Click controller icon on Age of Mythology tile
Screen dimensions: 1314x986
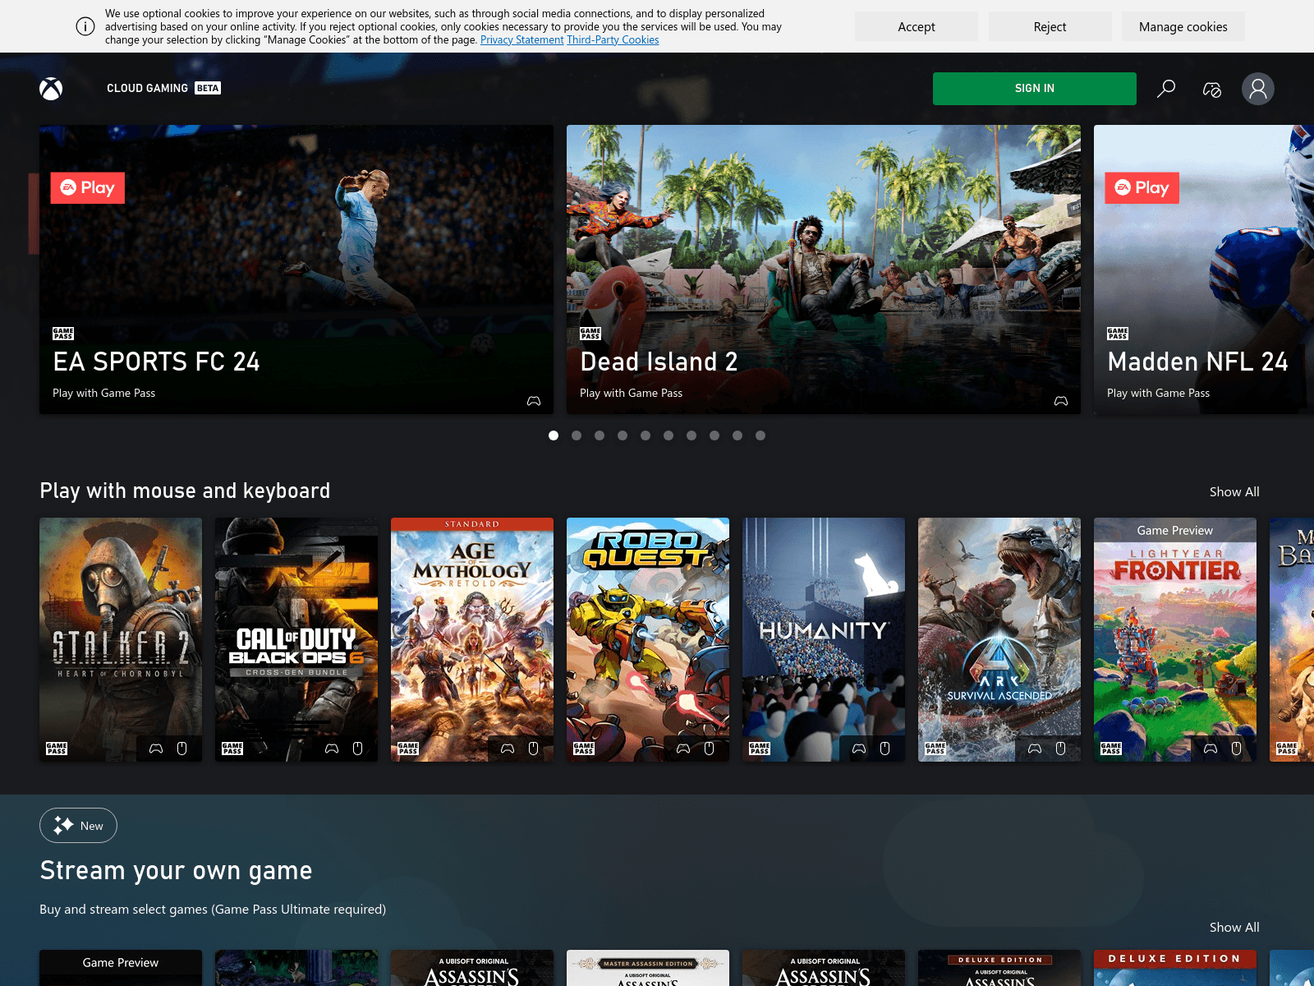(508, 749)
